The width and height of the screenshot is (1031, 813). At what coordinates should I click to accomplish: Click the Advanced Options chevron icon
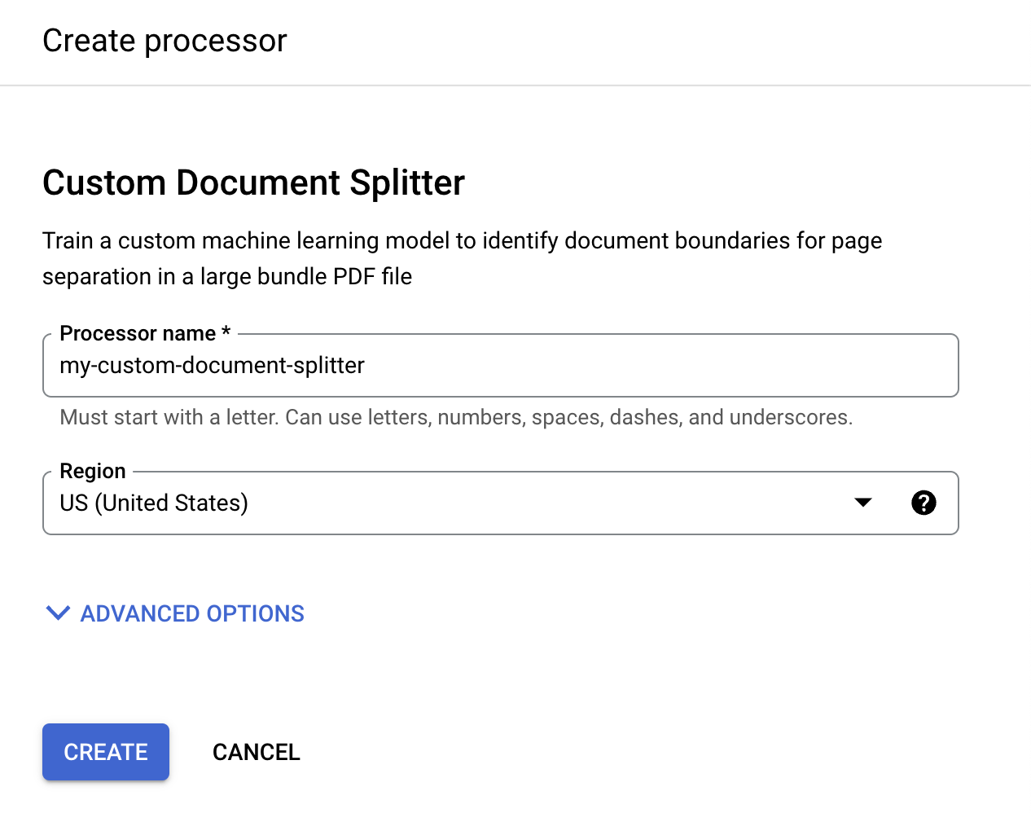point(58,613)
